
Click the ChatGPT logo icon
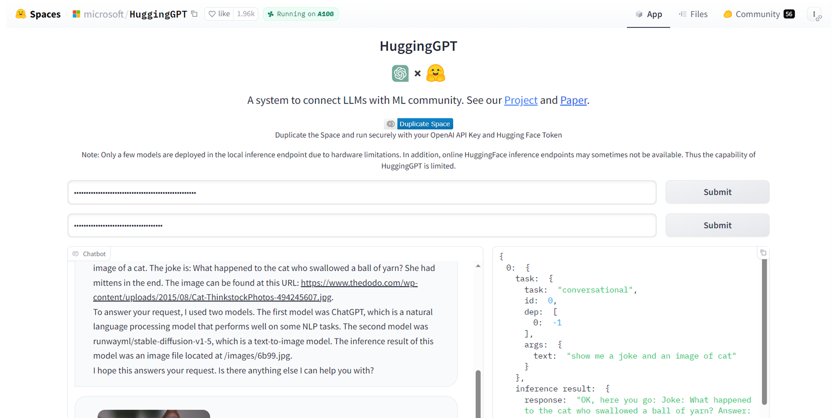[400, 73]
